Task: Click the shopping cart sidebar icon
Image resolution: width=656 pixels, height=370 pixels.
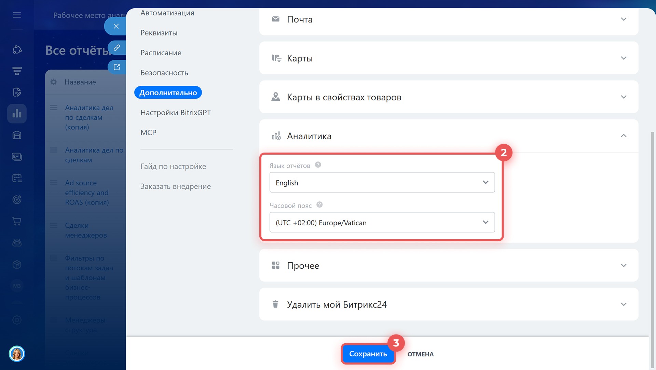Action: coord(17,221)
